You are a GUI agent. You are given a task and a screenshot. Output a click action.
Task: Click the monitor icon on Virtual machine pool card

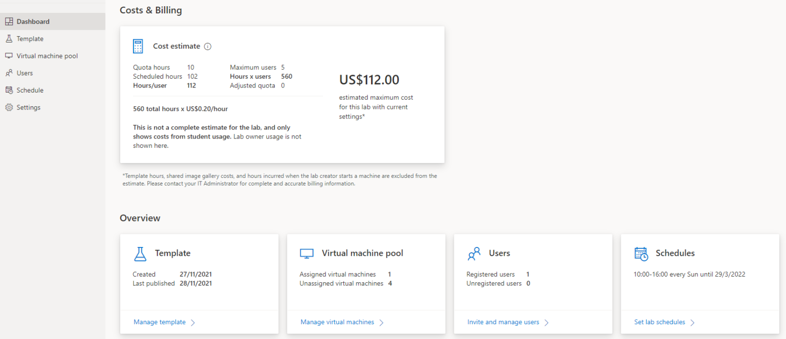point(307,253)
